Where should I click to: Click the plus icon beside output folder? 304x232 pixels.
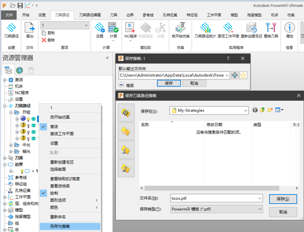click(x=235, y=75)
